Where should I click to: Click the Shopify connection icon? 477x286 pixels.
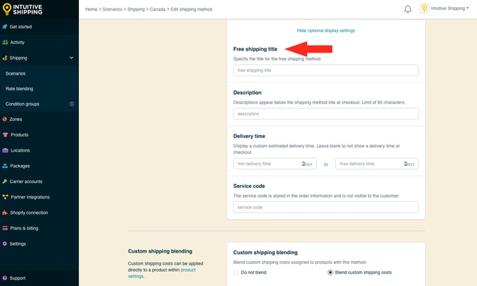pos(5,213)
